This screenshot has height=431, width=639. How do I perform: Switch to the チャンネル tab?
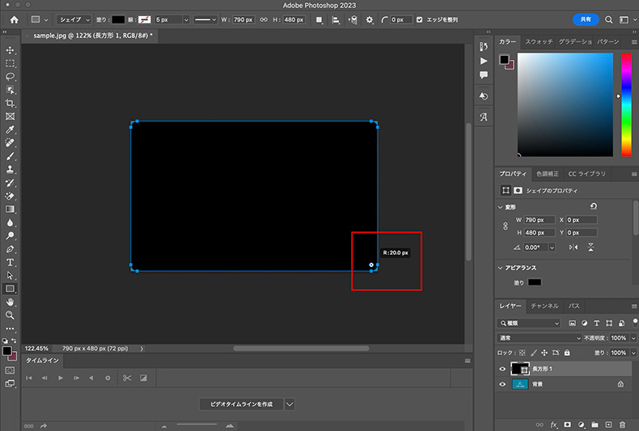[x=544, y=306]
